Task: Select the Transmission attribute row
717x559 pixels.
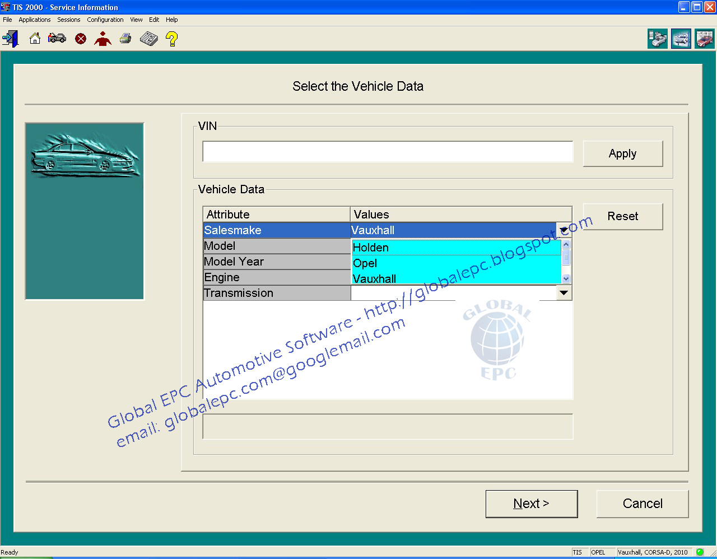Action: click(x=277, y=293)
